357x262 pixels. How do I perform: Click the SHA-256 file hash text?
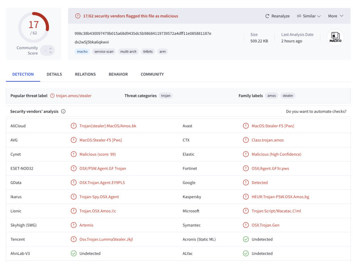143,33
